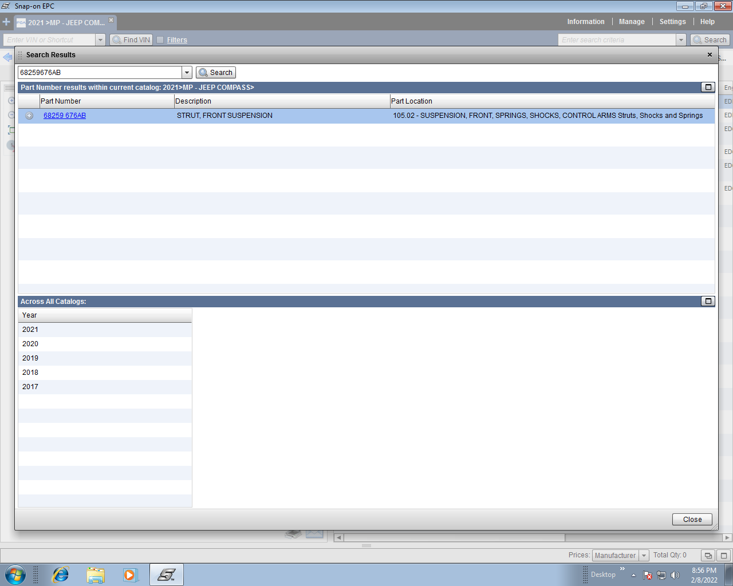Click the Filters link
The height and width of the screenshot is (586, 733).
[177, 40]
